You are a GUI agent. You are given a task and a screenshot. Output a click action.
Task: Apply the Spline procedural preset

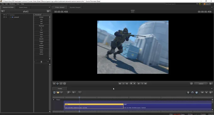[x=41, y=52]
